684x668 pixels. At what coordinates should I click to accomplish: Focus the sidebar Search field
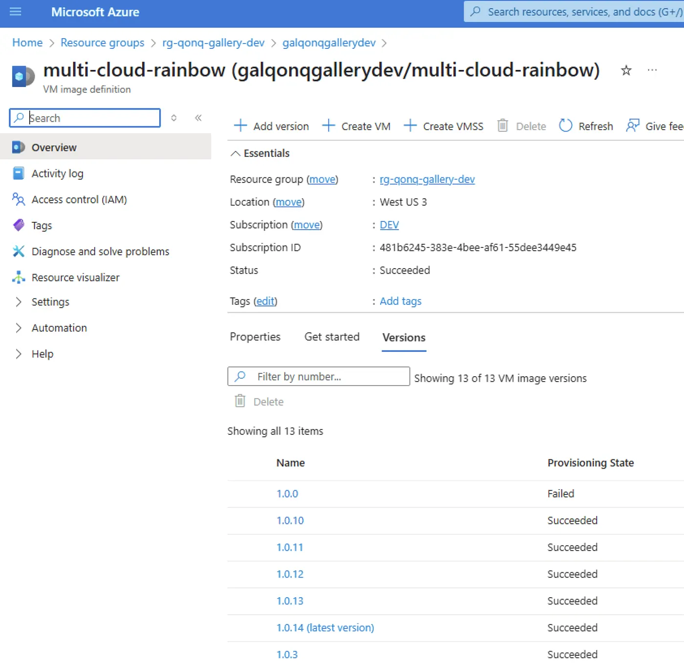[85, 118]
